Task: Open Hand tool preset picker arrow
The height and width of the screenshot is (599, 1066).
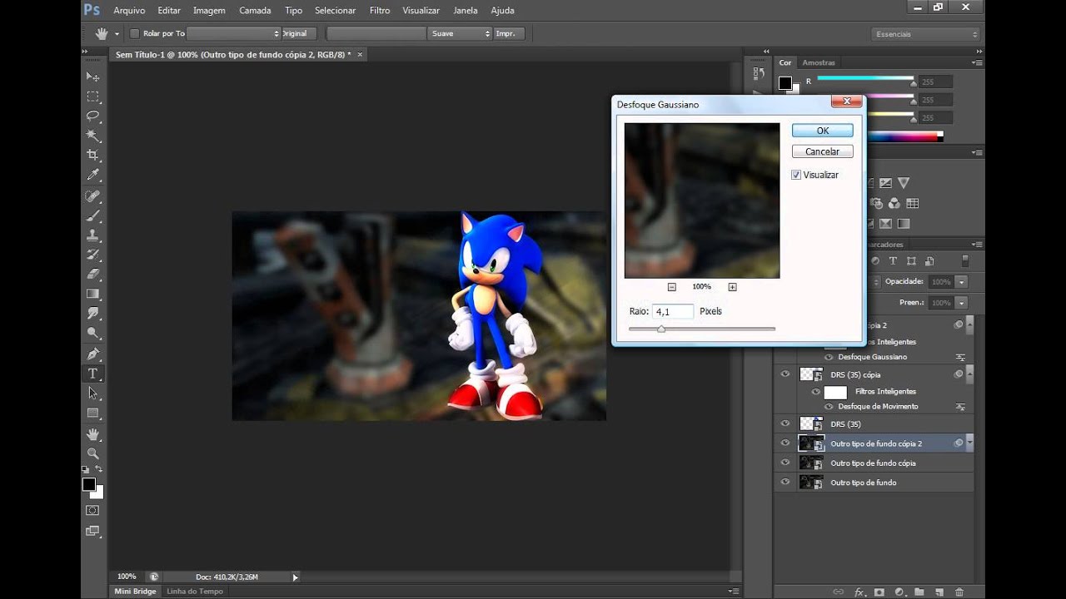Action: [x=117, y=34]
